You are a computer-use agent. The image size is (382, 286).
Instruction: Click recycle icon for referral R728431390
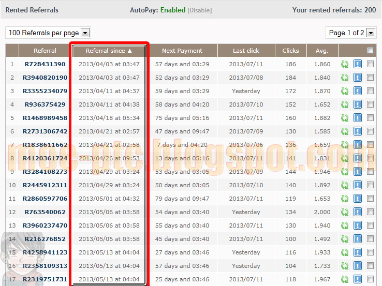pyautogui.click(x=345, y=64)
